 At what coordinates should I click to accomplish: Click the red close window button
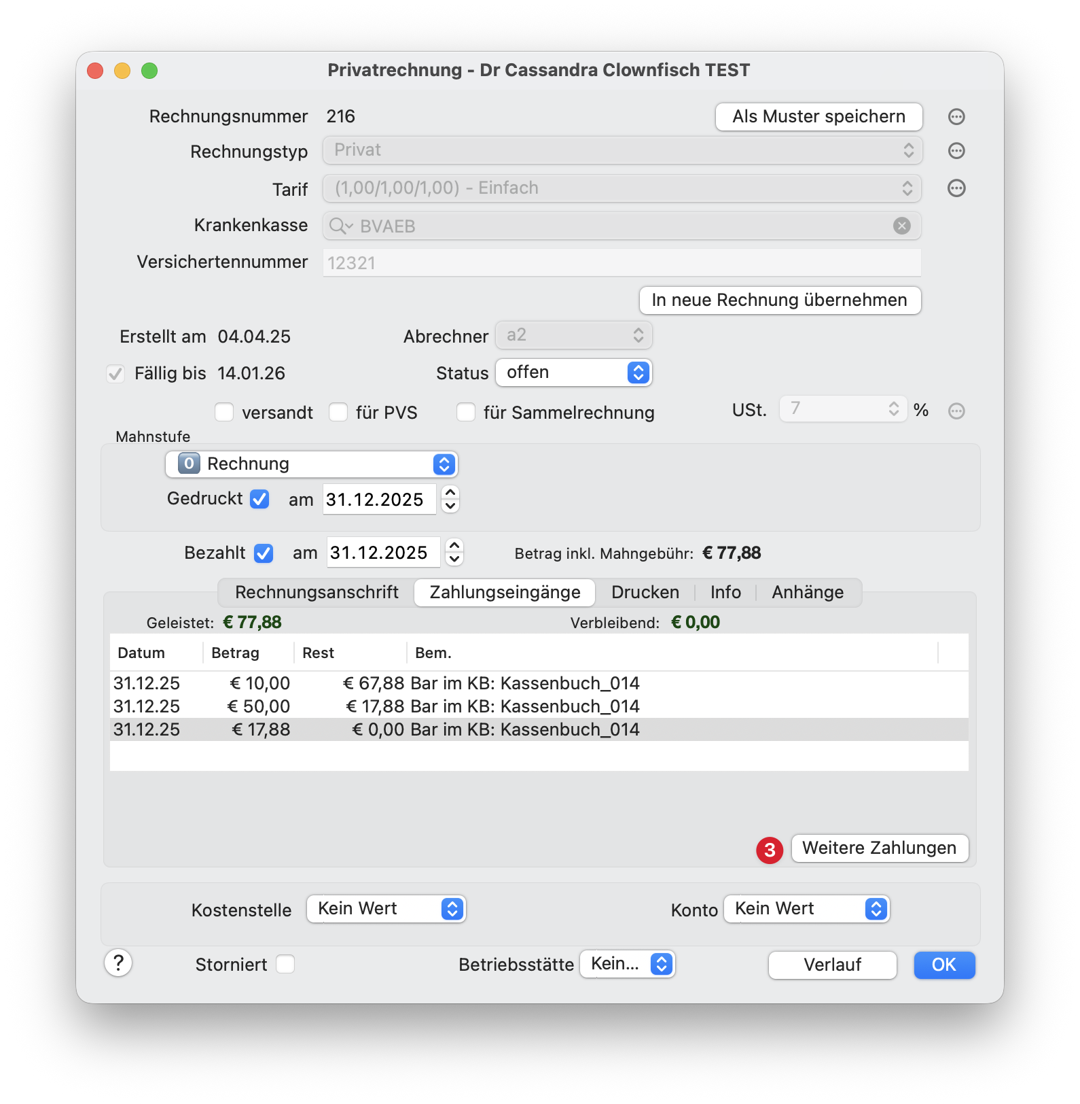[95, 71]
